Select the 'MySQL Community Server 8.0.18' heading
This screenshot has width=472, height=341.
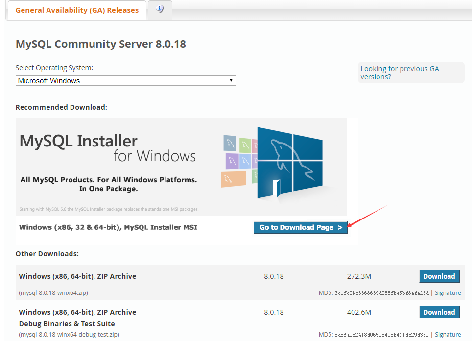point(100,44)
